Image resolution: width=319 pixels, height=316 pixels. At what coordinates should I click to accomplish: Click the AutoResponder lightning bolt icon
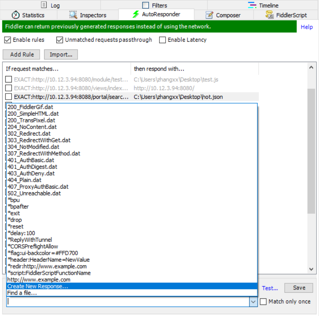click(x=136, y=14)
